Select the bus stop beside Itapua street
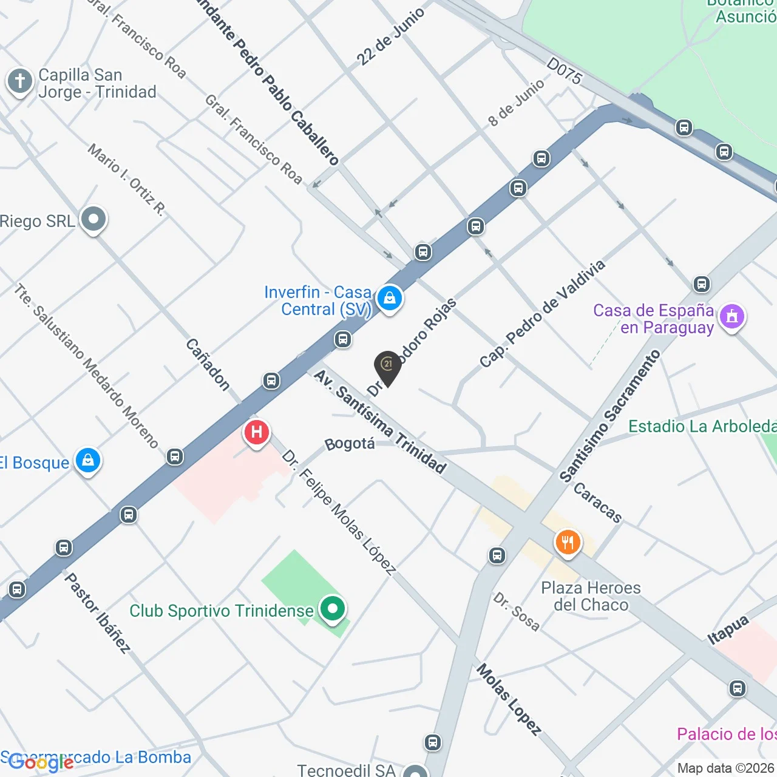 point(738,688)
